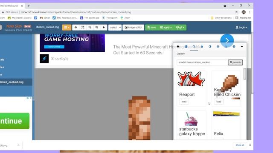The height and width of the screenshot is (153, 273).
Task: Load the Kentucky Fried Chicken texture
Action: (x=219, y=102)
